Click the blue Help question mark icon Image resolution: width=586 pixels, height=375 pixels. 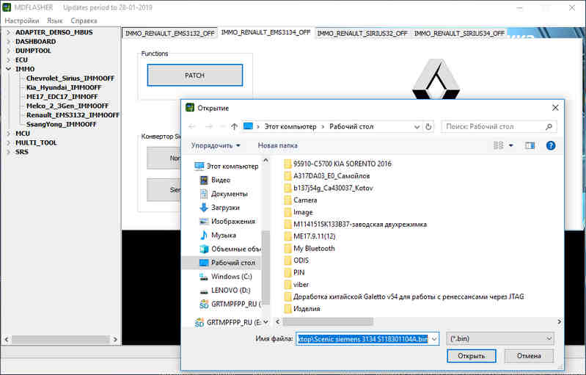(x=551, y=145)
